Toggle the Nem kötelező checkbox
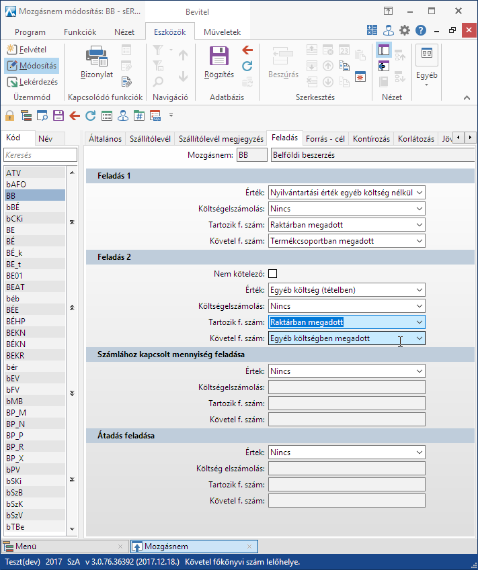 pos(273,273)
